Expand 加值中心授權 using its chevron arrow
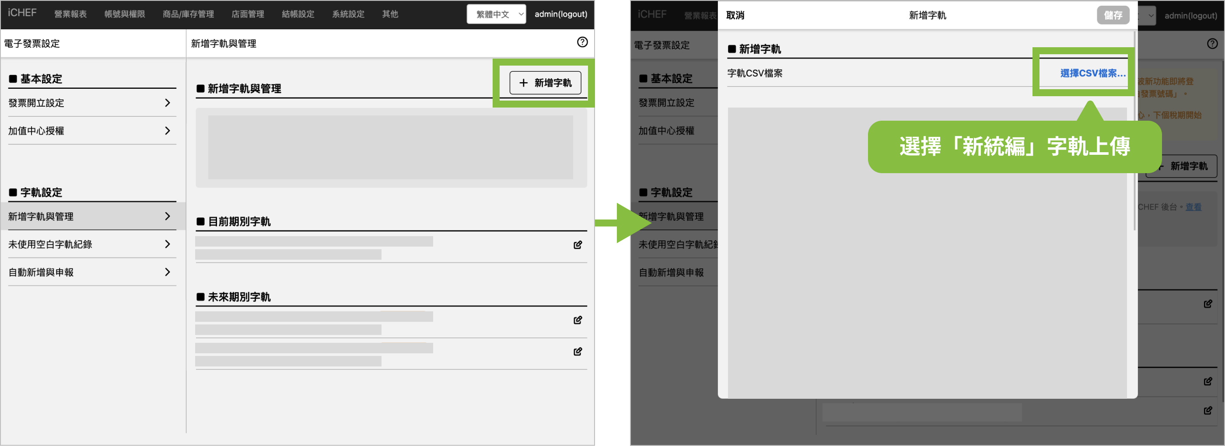 [x=168, y=131]
